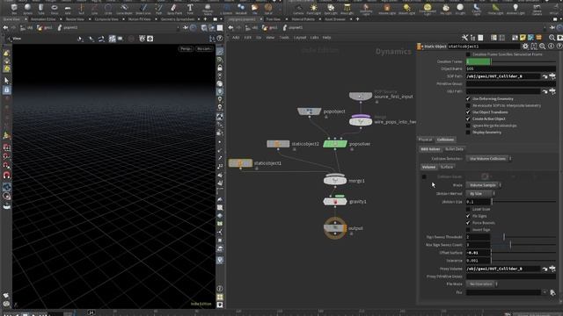Select the Sphere shelf tool
Image resolution: width=563 pixels, height=316 pixels.
(27, 9)
